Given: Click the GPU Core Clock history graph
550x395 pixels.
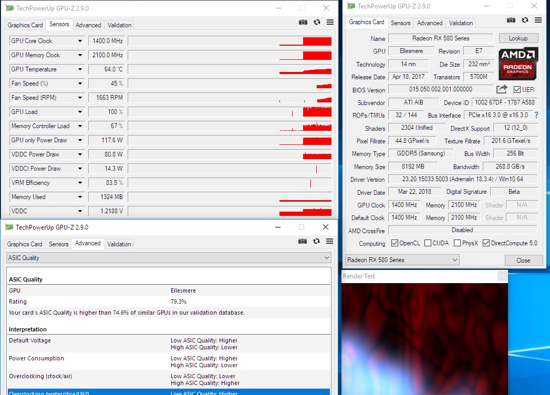Looking at the screenshot, I should pos(230,41).
